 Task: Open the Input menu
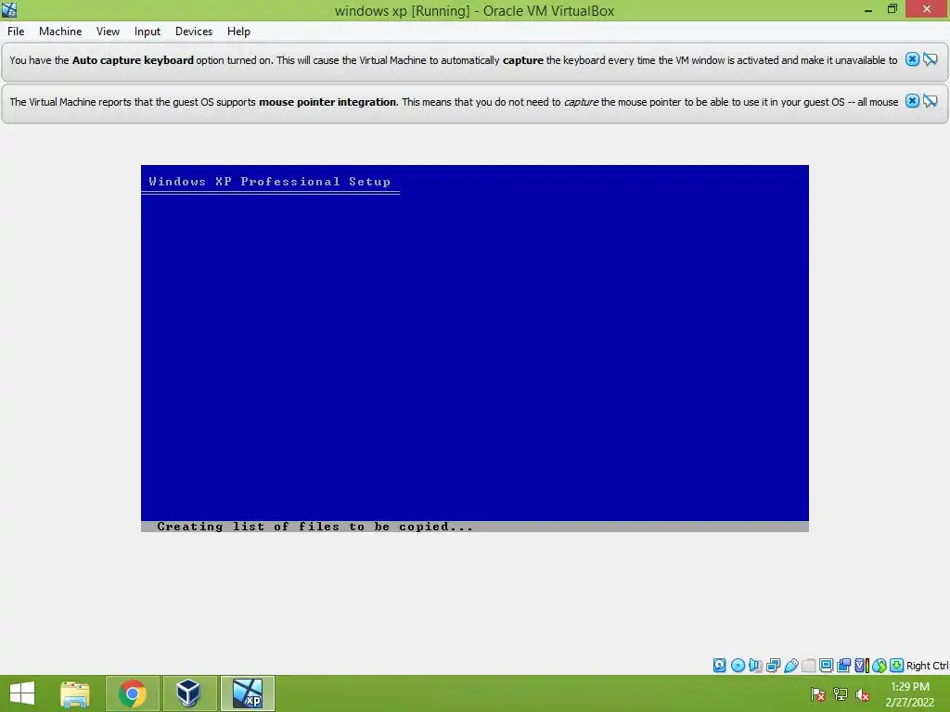[148, 32]
